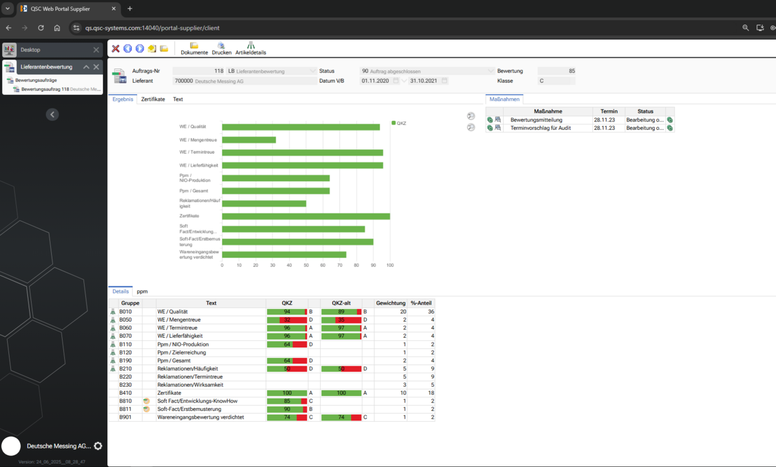Click the green QKZ legend swatch
This screenshot has height=467, width=776.
[x=393, y=123]
